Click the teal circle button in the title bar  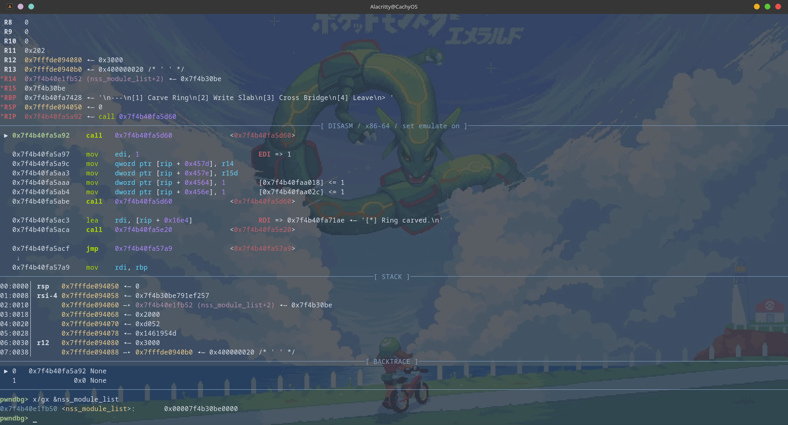pos(31,7)
